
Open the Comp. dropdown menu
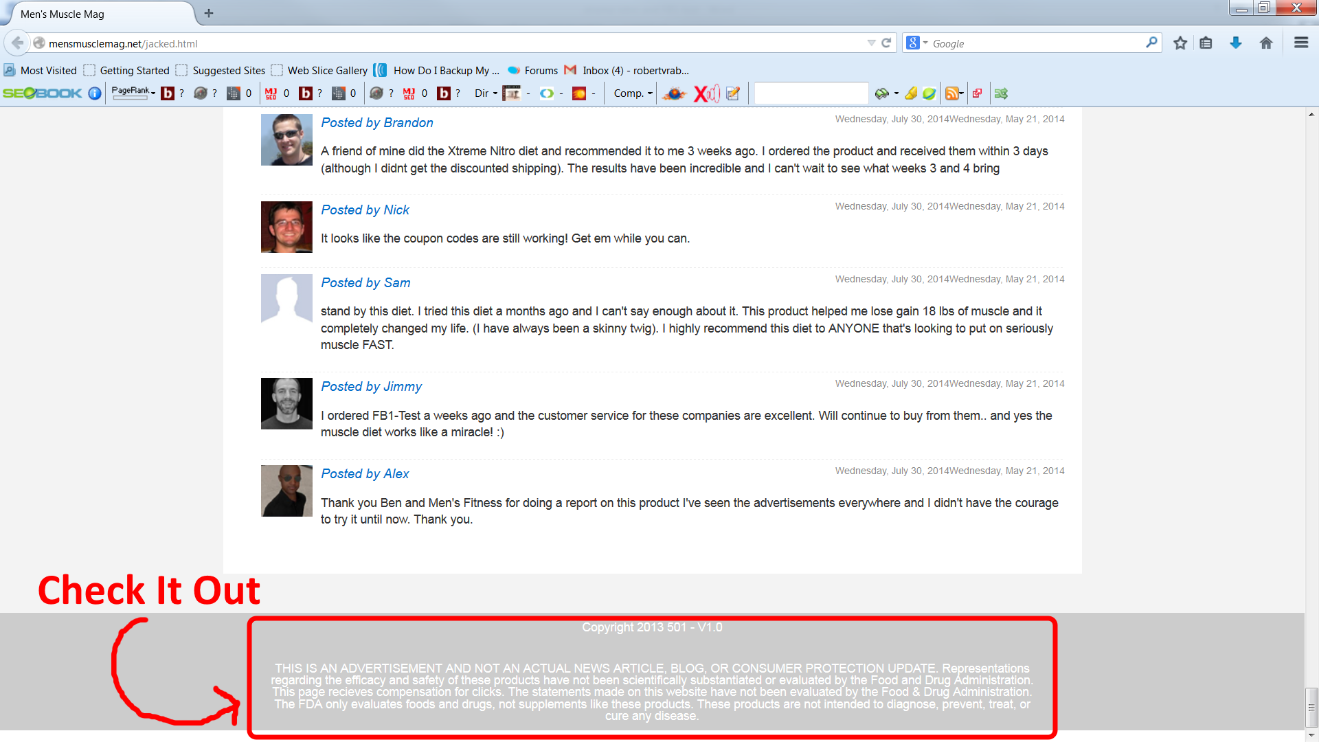tap(633, 93)
